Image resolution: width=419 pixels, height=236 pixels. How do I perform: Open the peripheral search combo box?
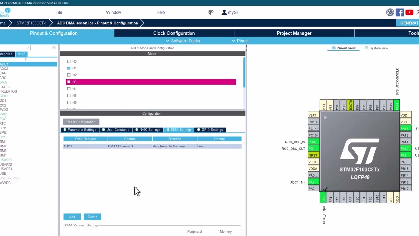click(x=15, y=48)
